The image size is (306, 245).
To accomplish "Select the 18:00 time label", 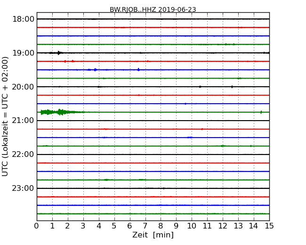I will (23, 19).
